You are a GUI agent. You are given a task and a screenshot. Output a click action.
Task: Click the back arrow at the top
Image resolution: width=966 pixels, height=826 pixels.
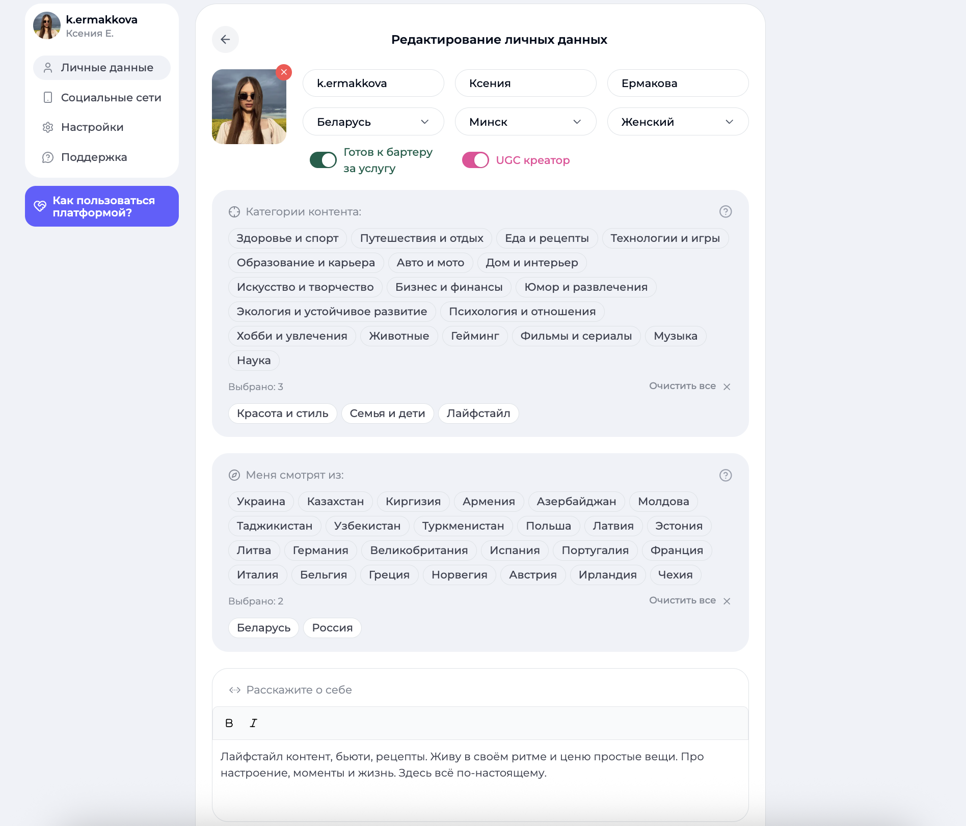225,39
